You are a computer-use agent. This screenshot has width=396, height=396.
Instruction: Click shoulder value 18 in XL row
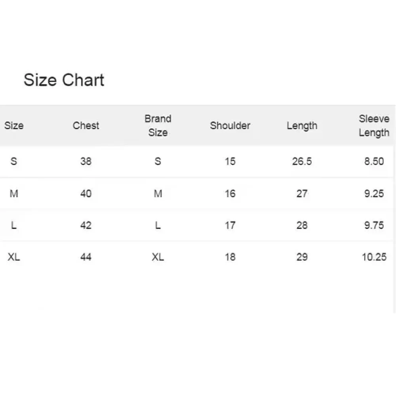[230, 257]
